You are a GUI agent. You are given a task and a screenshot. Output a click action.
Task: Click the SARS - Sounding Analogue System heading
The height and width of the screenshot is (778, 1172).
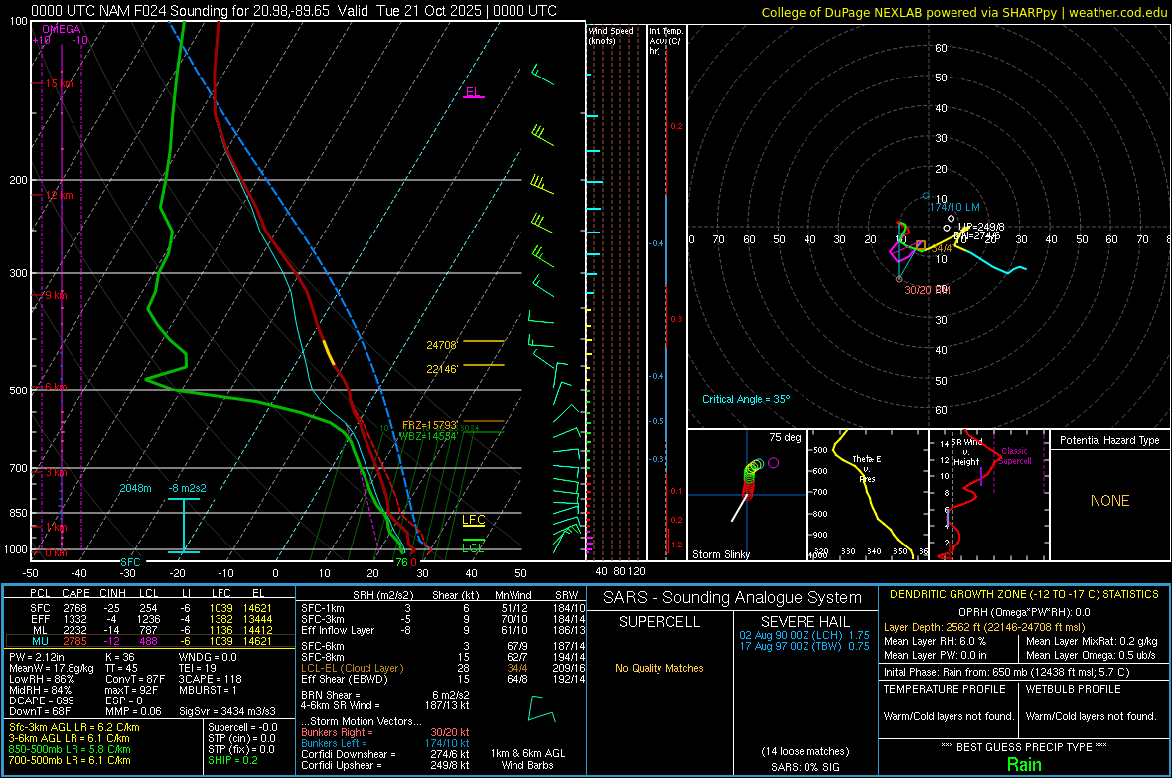click(x=733, y=598)
